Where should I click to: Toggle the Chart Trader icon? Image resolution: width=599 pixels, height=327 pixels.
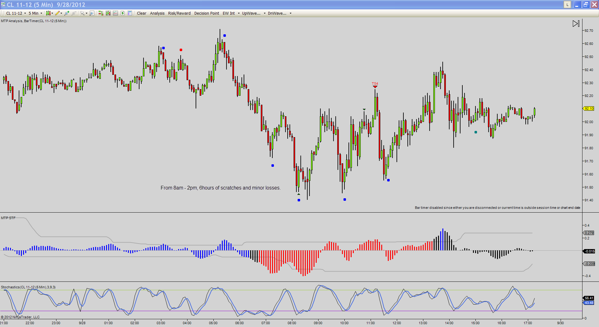(100, 13)
